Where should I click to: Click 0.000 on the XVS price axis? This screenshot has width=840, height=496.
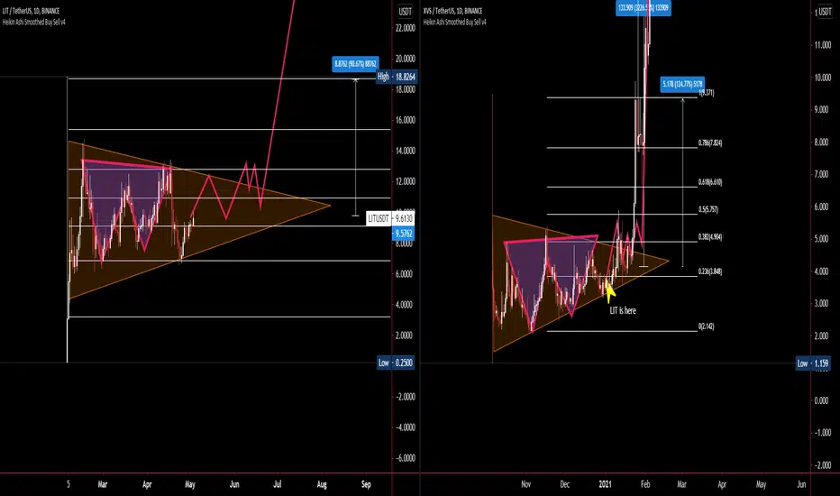coord(821,400)
